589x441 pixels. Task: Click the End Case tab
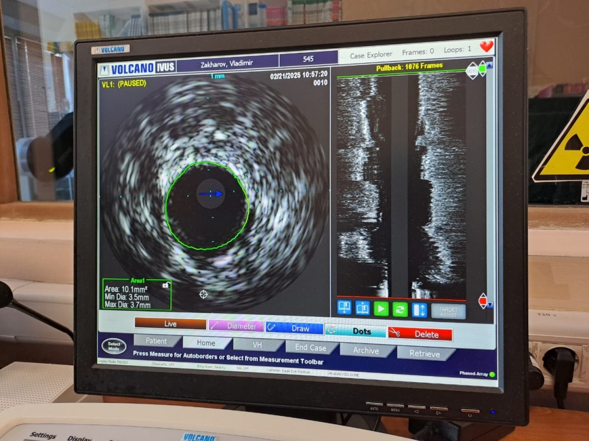pos(310,348)
